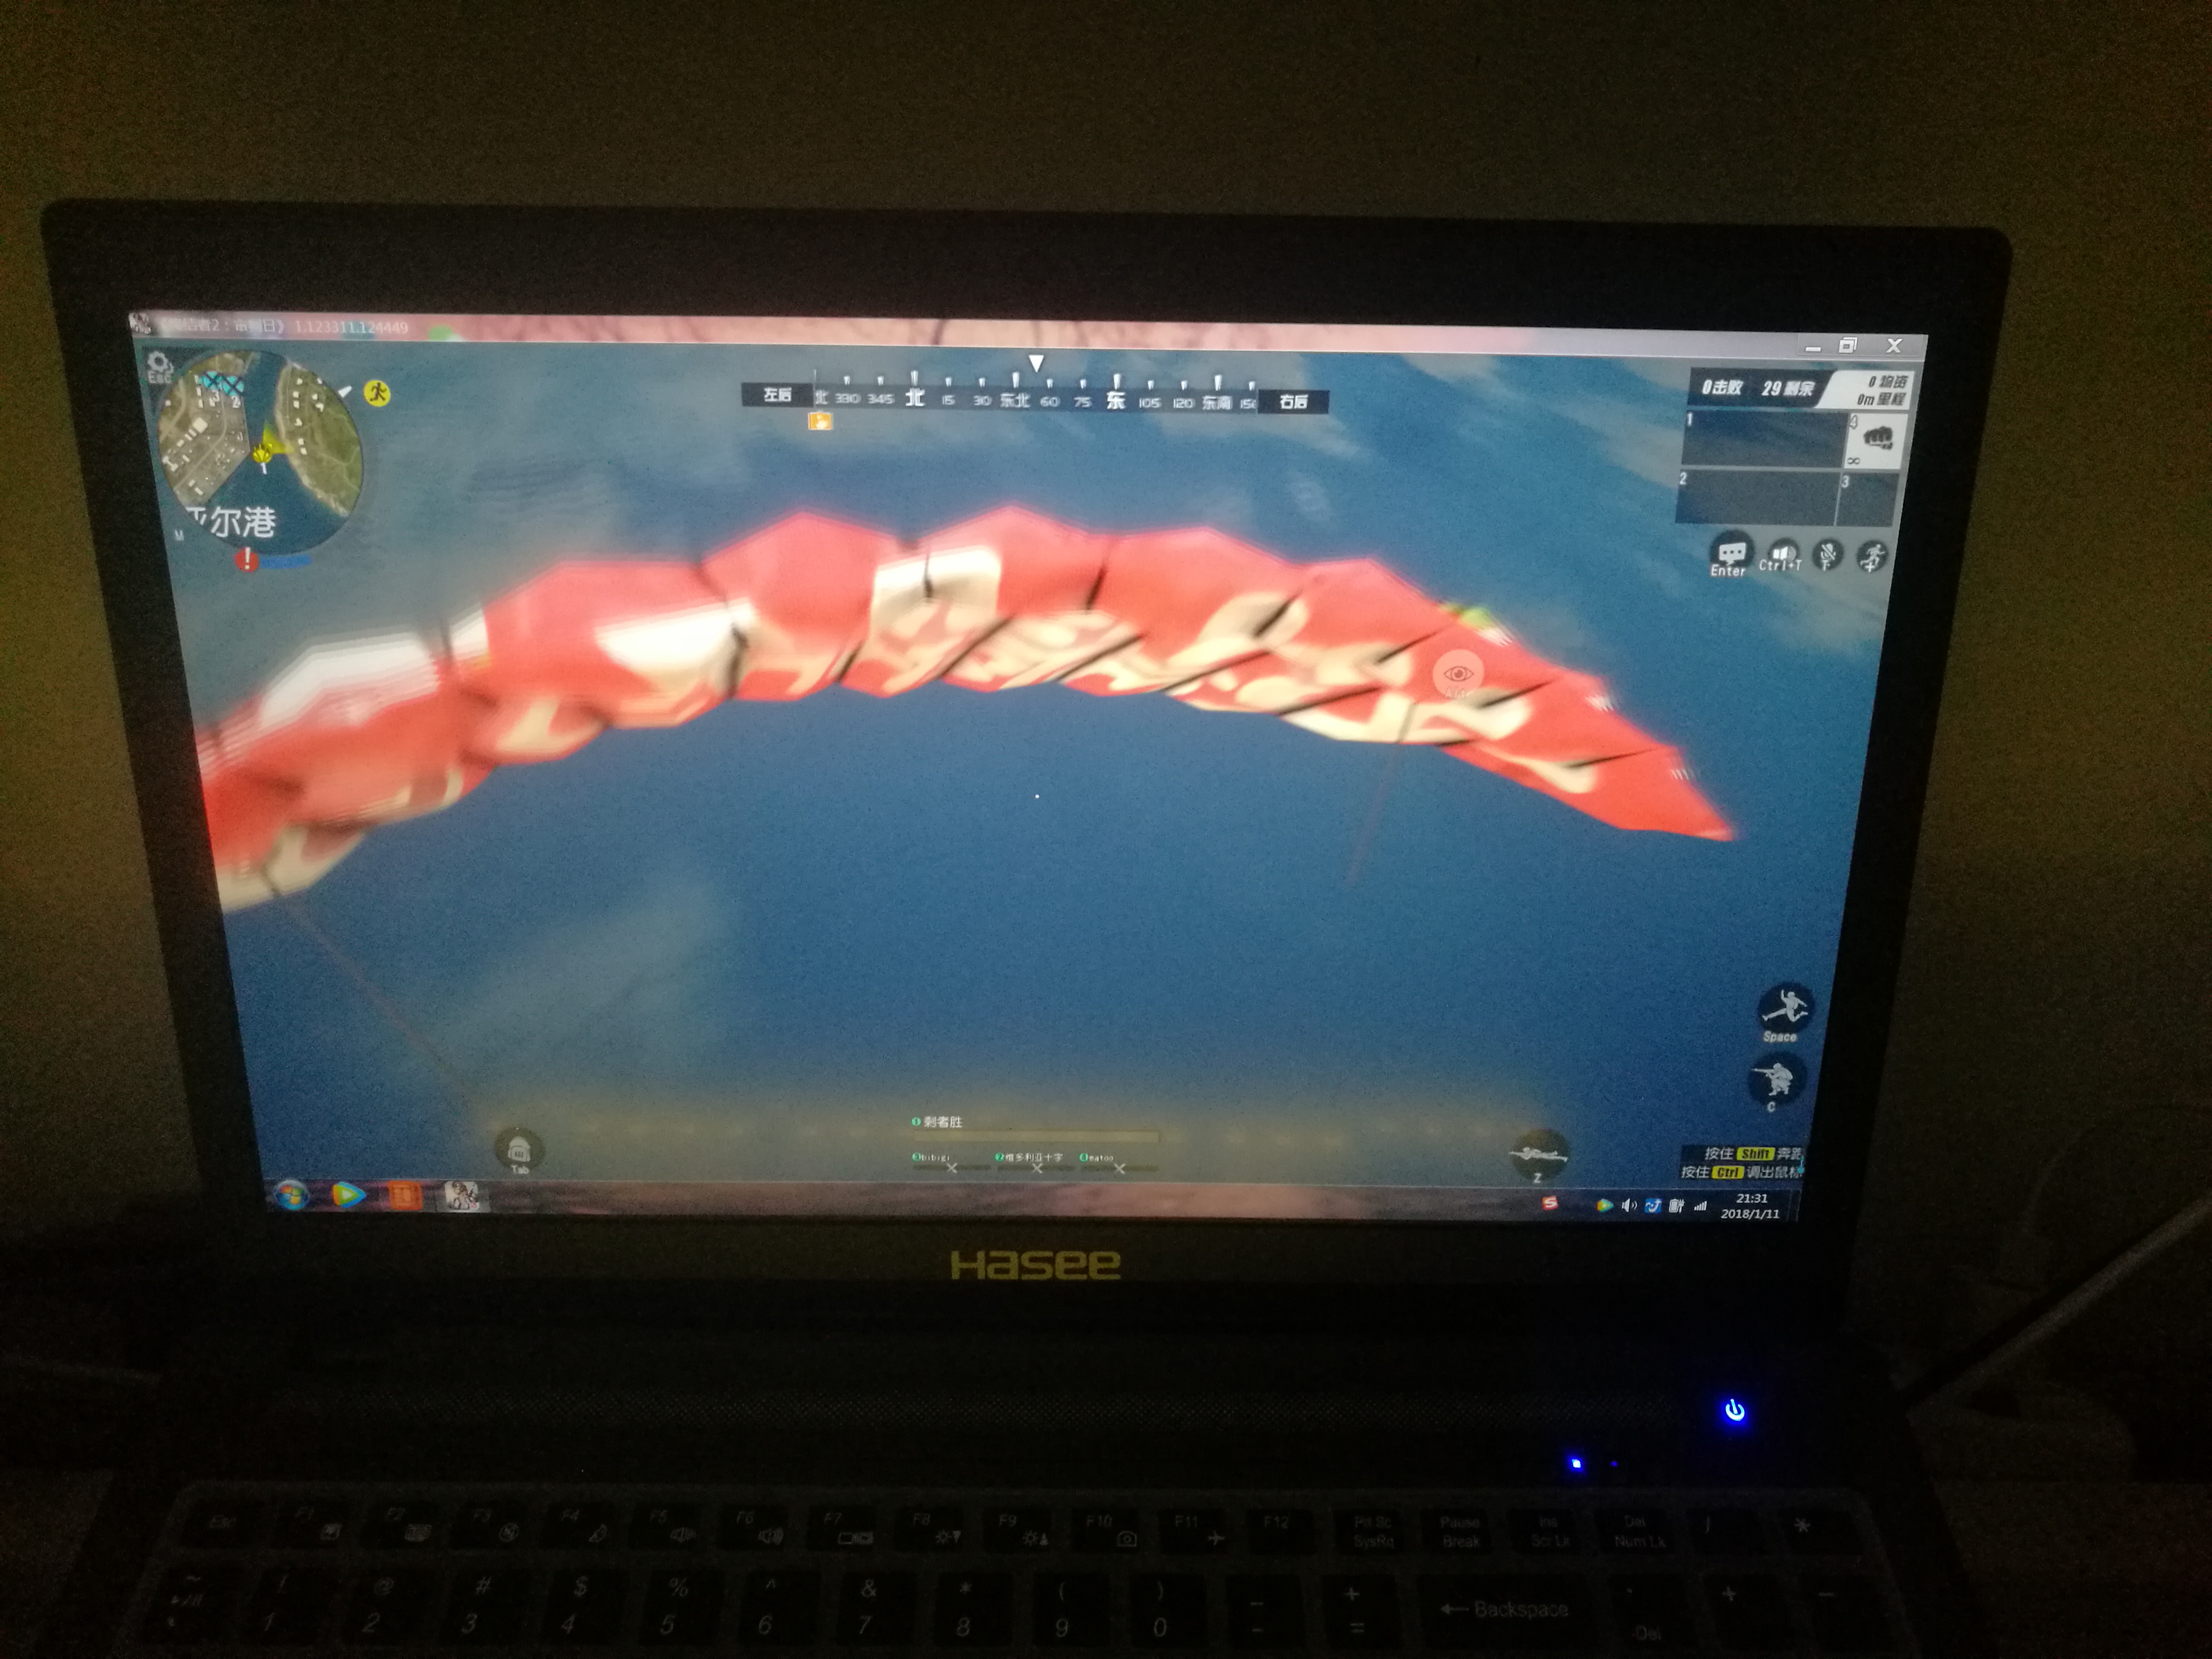This screenshot has height=1659, width=2212.
Task: Click the compass direction bar
Action: click(x=1035, y=399)
